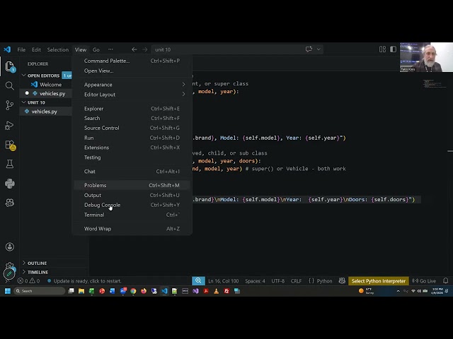Click the customize layout icon

382,49
